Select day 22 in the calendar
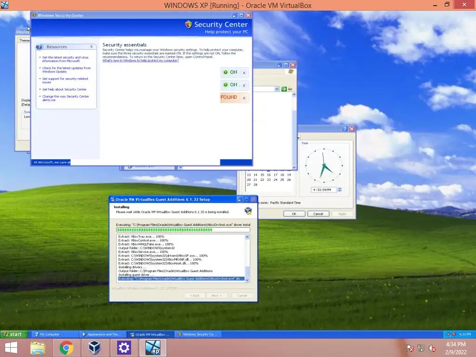The width and height of the screenshot is (476, 357). pyautogui.click(x=262, y=180)
